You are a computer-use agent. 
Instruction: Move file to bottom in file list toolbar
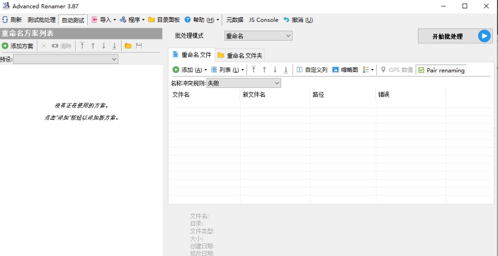click(286, 70)
